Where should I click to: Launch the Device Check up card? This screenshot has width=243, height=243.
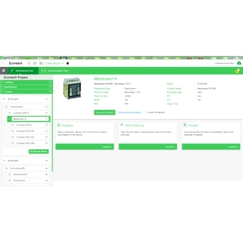[x=148, y=147]
